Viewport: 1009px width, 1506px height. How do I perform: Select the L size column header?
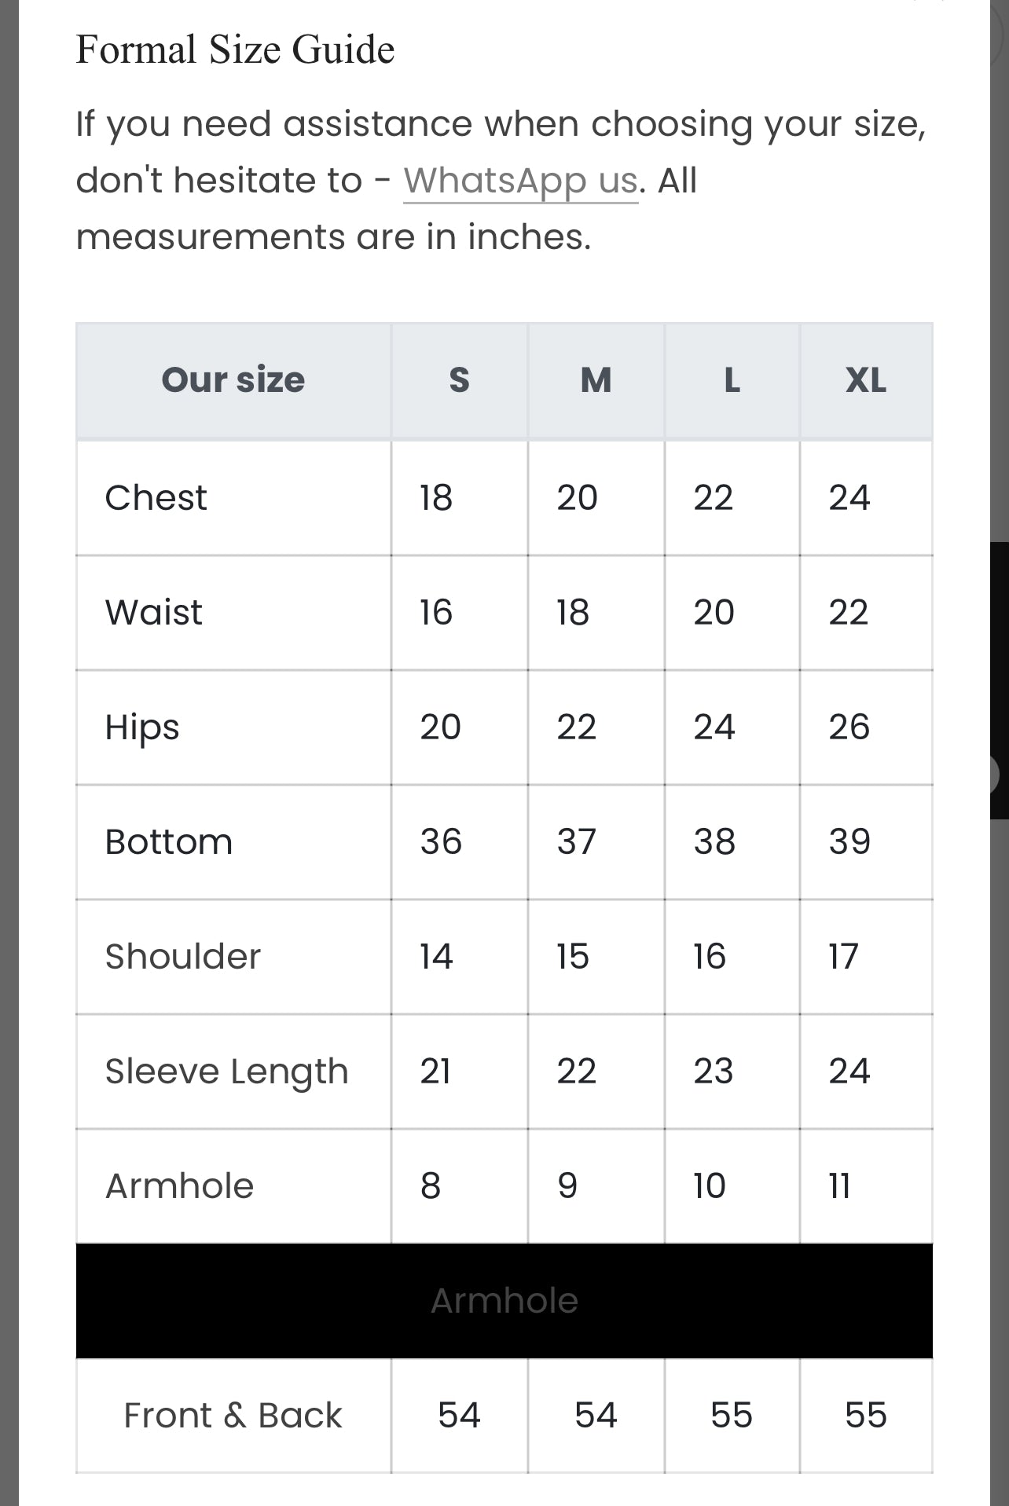(x=732, y=380)
